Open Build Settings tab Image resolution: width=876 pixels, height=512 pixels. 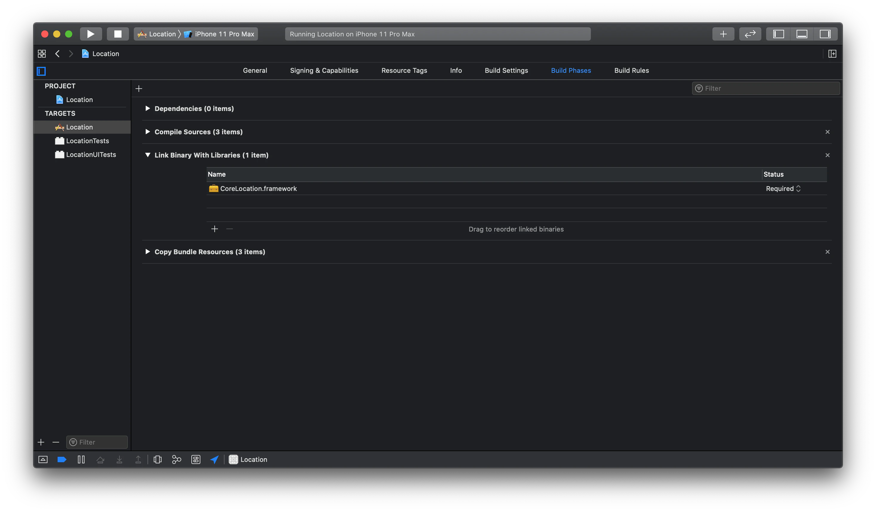tap(506, 70)
